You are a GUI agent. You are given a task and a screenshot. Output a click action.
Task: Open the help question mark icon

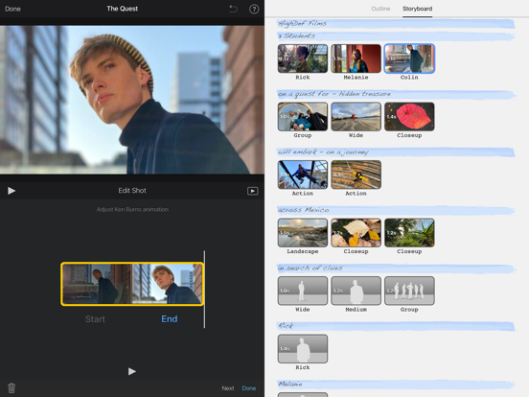[254, 10]
